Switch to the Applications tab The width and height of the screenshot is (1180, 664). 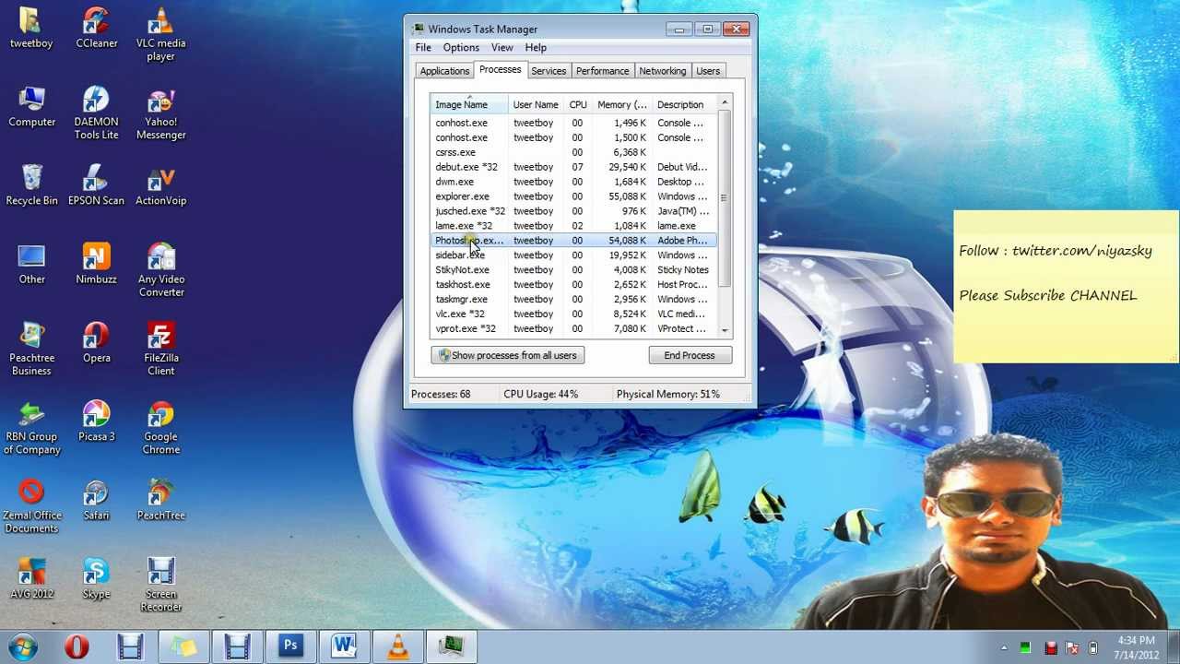444,71
